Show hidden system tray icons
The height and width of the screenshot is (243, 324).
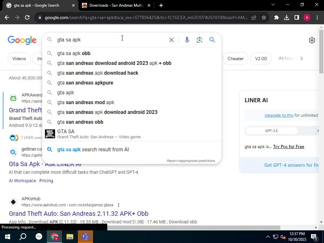268,237
